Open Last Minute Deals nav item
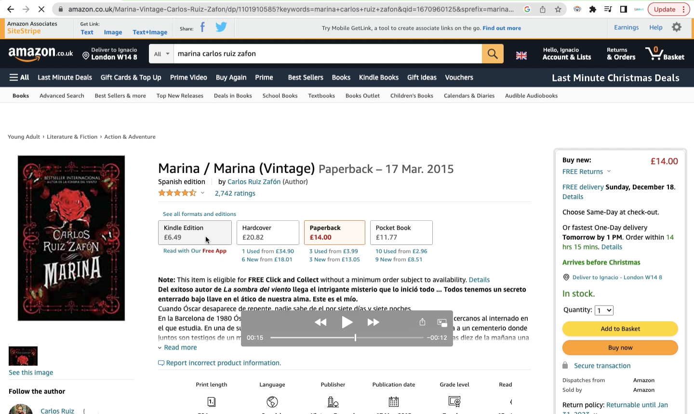The height and width of the screenshot is (414, 694). point(65,77)
